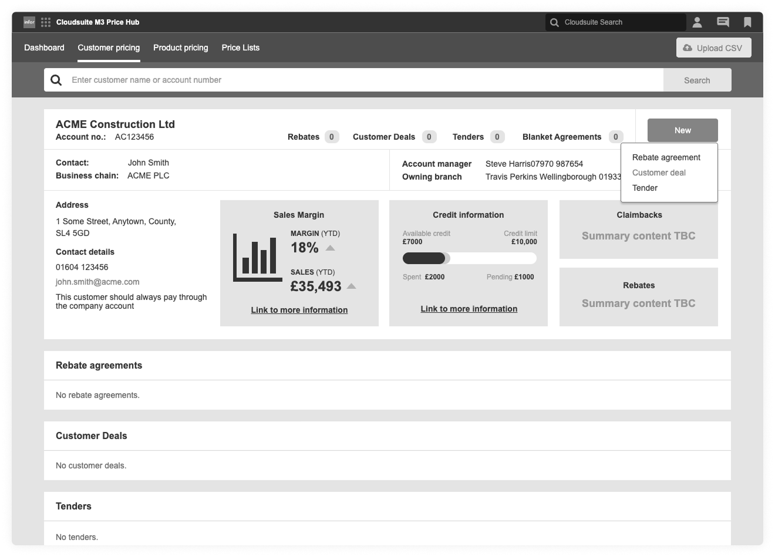Viewport: 775px width, 557px height.
Task: Click the Rebate agreements section heading
Action: 99,365
